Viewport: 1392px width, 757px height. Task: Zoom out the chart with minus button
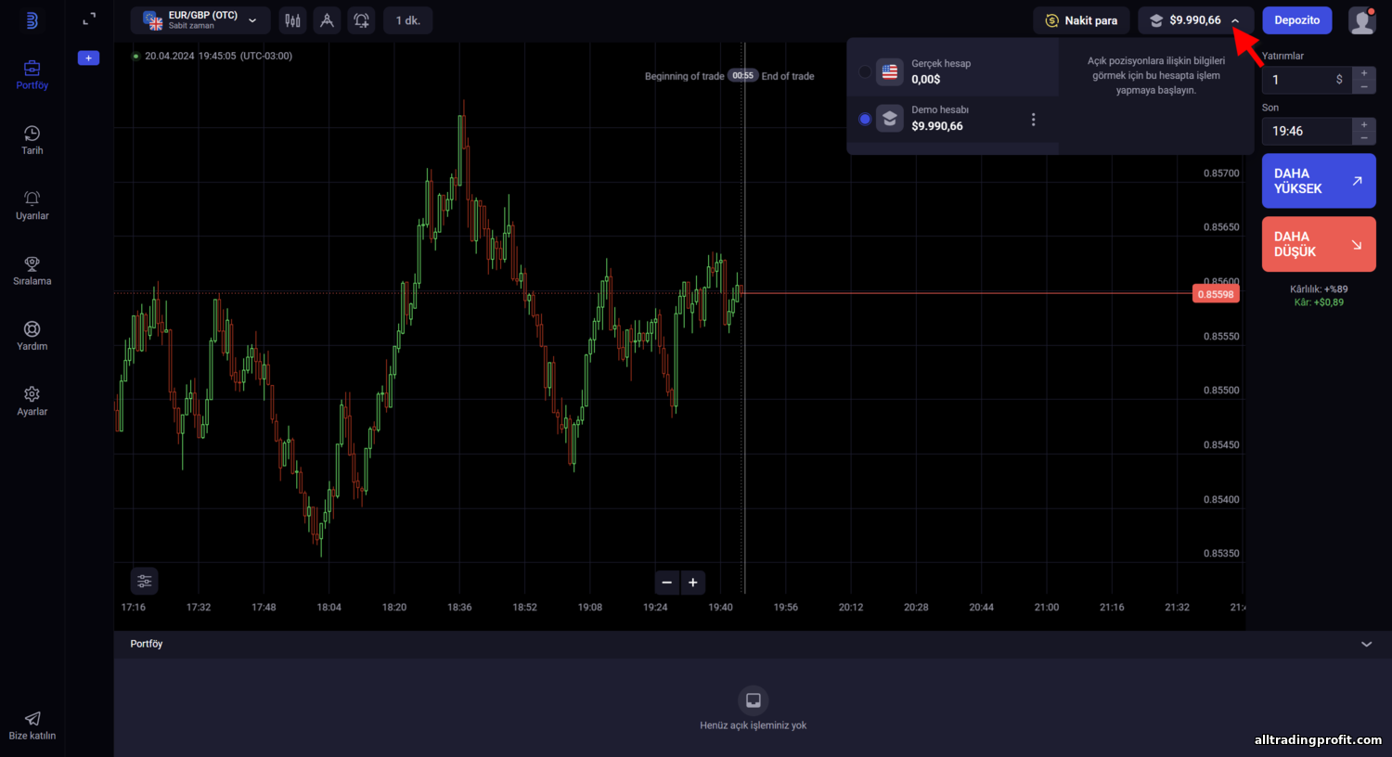666,583
